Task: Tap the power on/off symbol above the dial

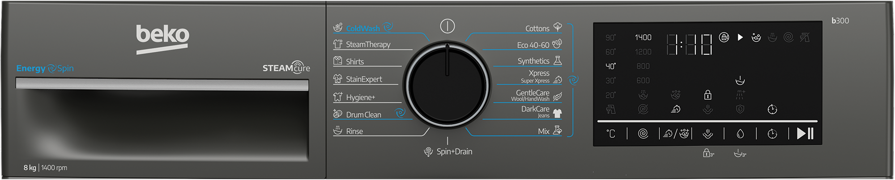Action: [x=447, y=26]
